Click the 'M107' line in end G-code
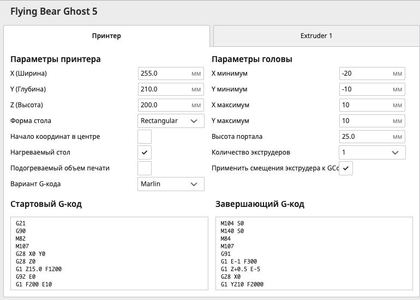This screenshot has width=420, height=300. (x=227, y=246)
